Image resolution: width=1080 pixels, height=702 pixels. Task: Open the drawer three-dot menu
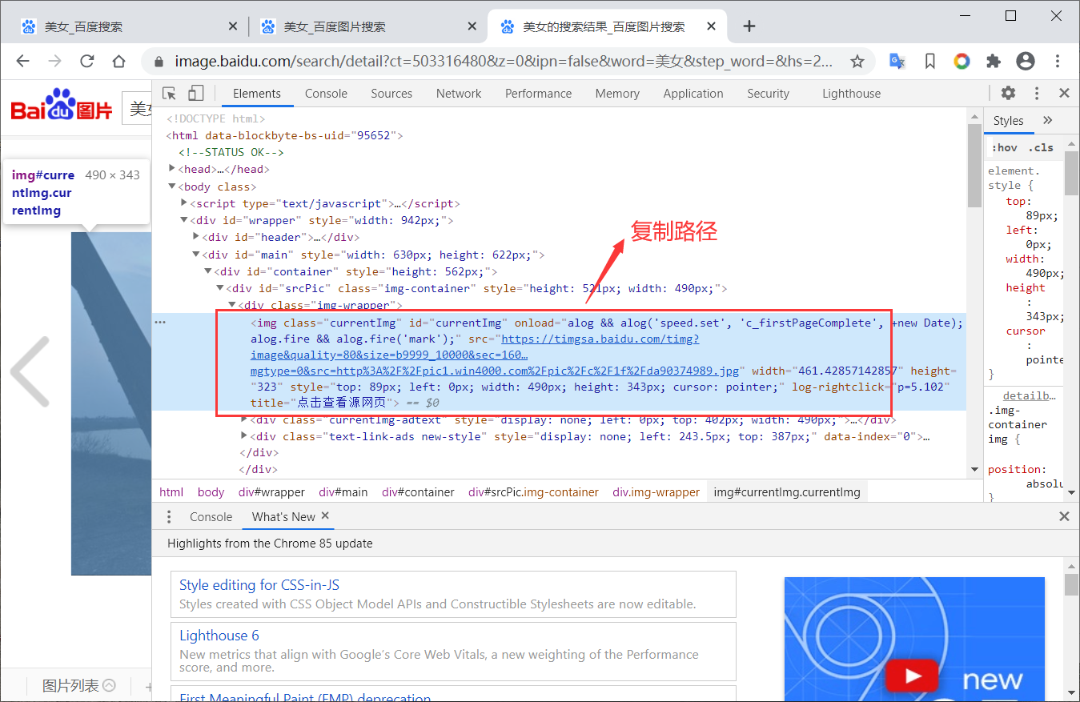(x=169, y=517)
